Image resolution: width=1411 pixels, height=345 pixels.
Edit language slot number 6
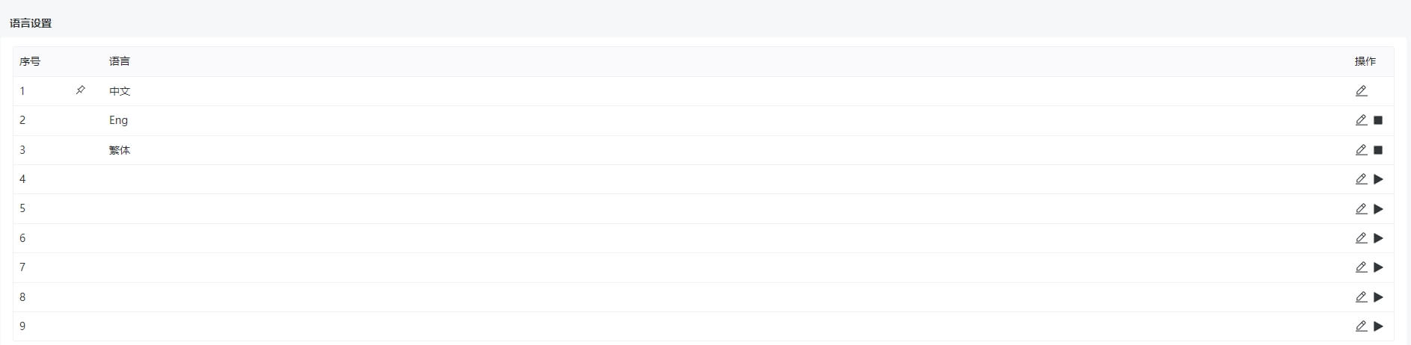point(1361,238)
